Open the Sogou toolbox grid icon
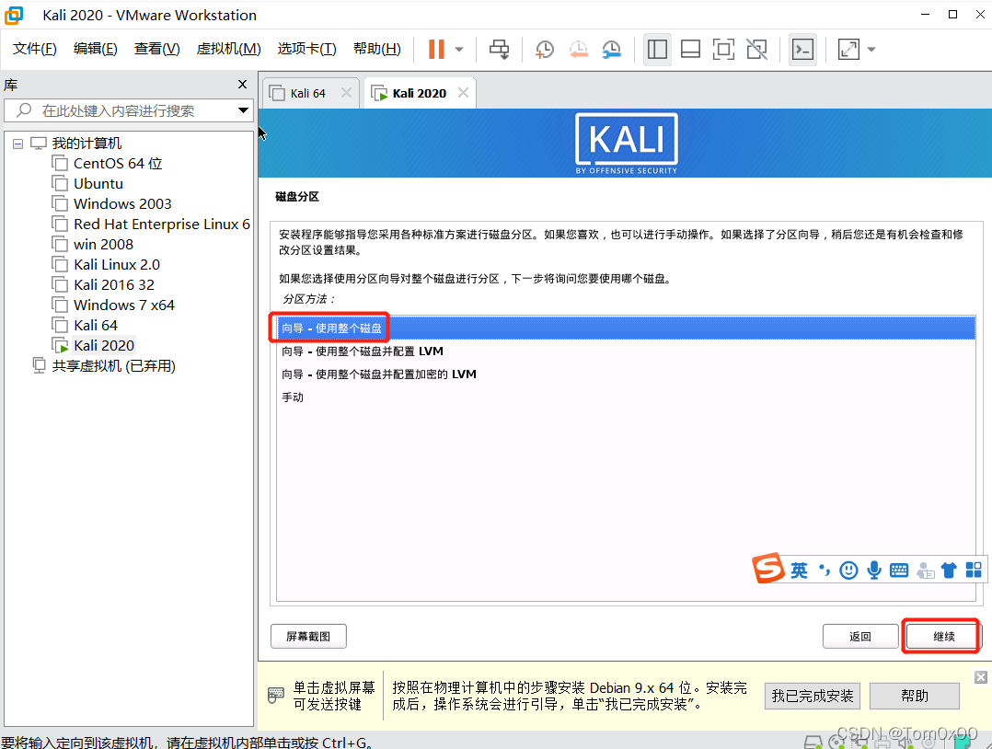This screenshot has width=992, height=749. tap(974, 570)
